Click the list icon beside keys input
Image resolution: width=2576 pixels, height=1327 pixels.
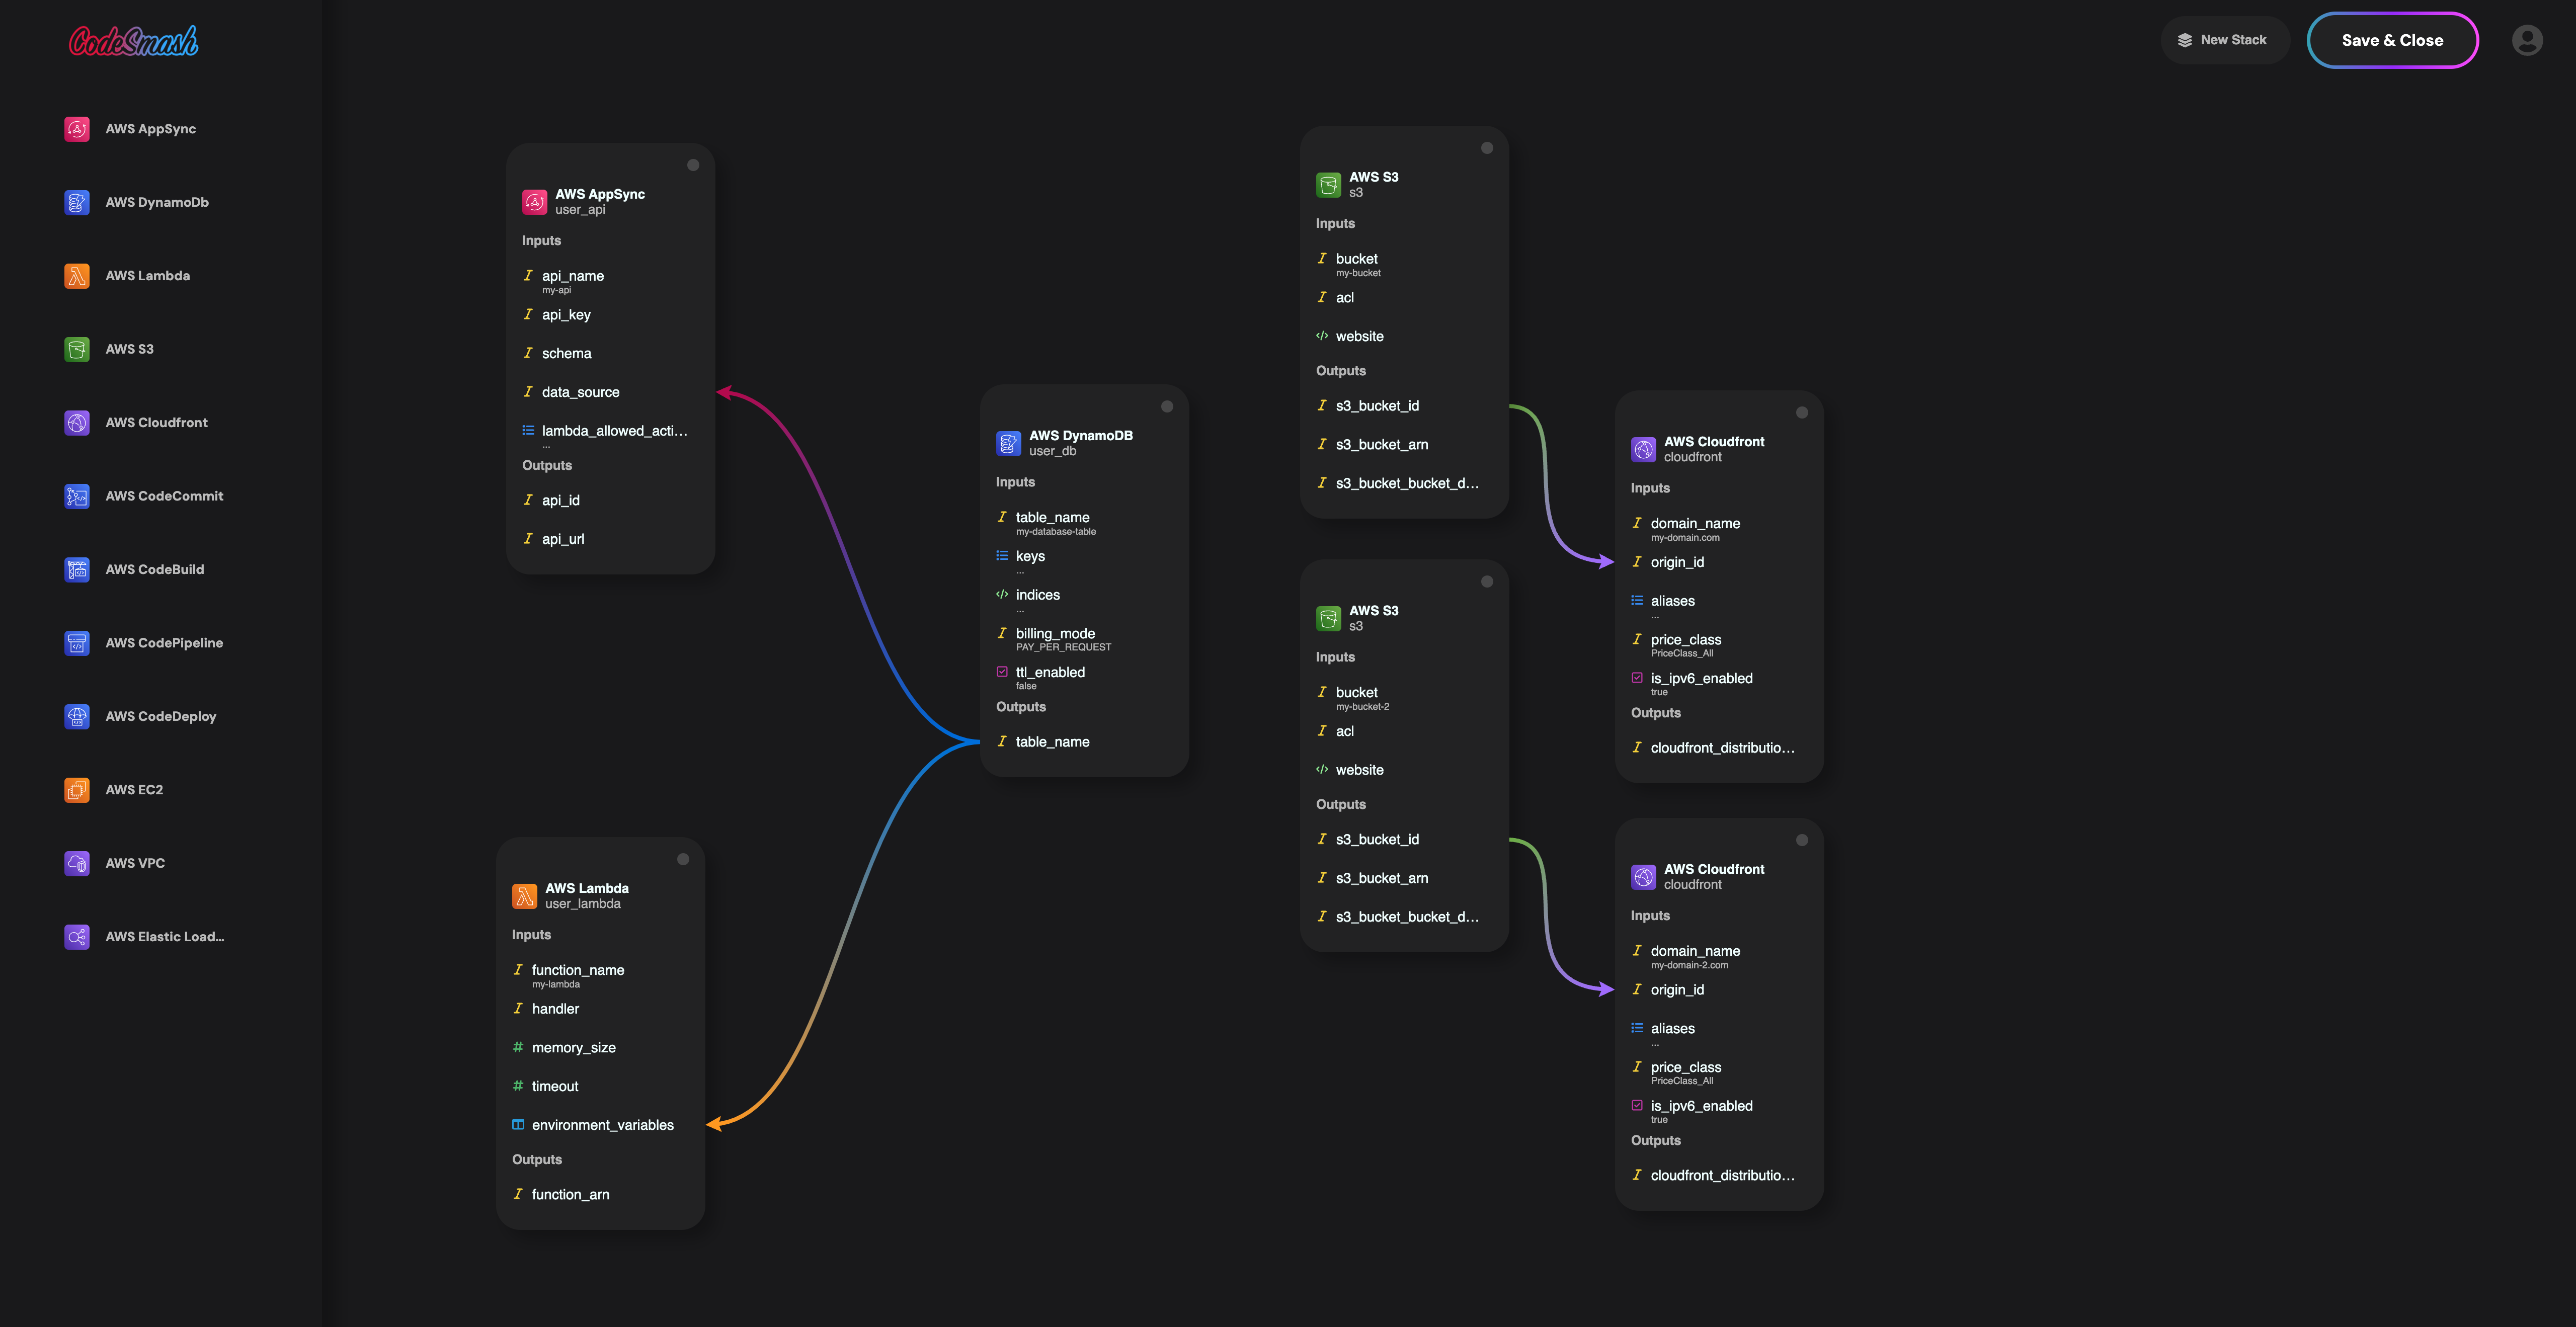[1002, 556]
